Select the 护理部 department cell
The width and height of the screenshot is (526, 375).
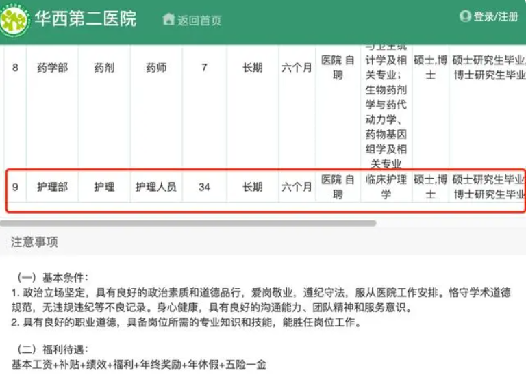click(x=52, y=187)
